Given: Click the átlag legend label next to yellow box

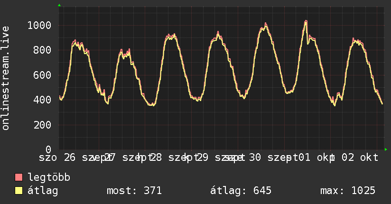Looking at the screenshot, I should point(43,191).
